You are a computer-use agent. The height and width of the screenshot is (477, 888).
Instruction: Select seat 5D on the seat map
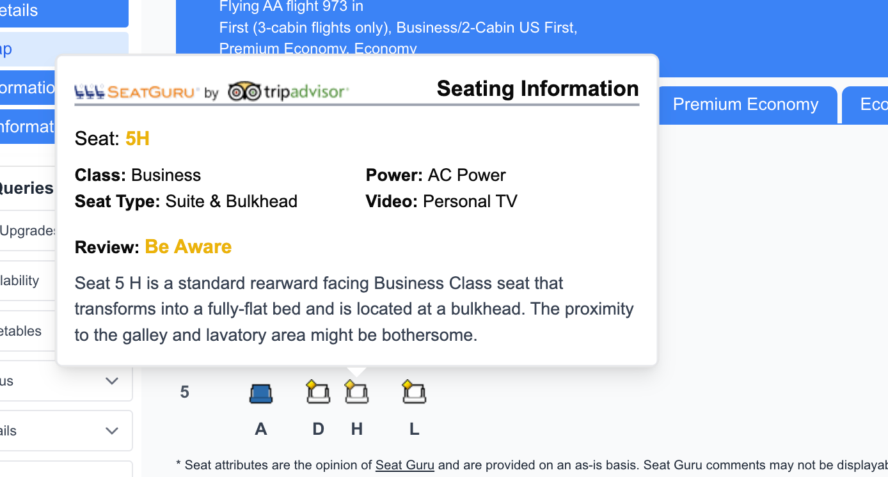(318, 393)
